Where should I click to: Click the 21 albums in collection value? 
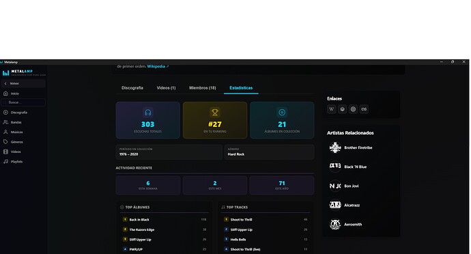pyautogui.click(x=282, y=124)
